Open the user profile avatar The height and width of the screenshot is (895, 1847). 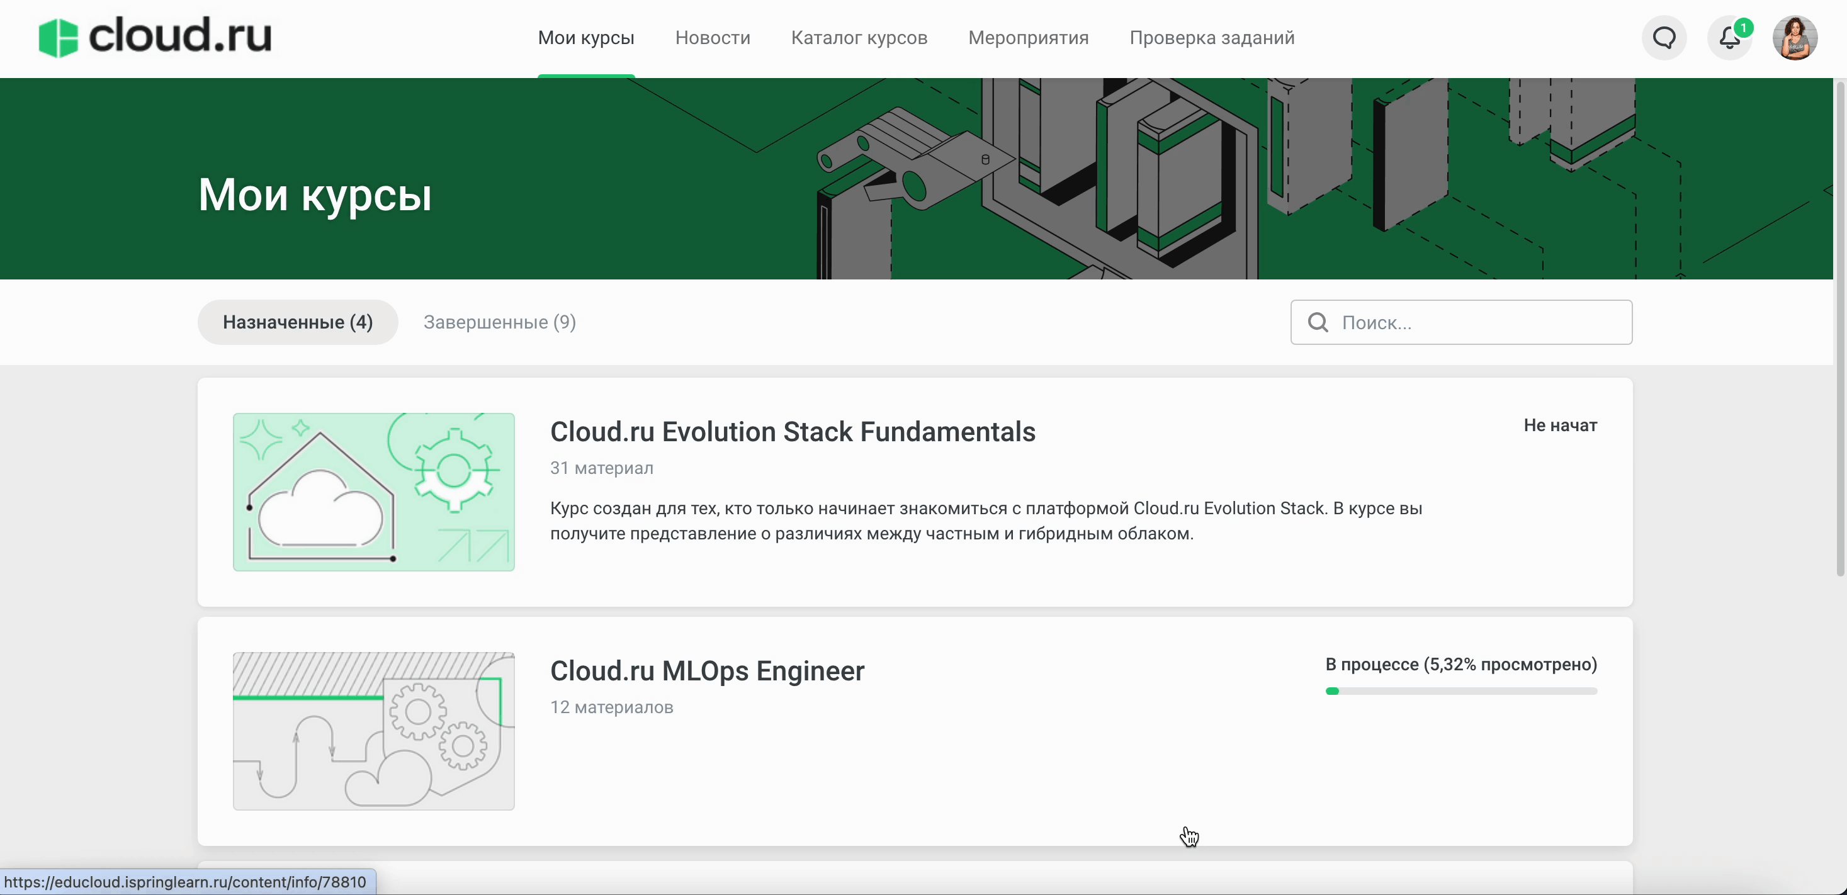click(x=1794, y=38)
